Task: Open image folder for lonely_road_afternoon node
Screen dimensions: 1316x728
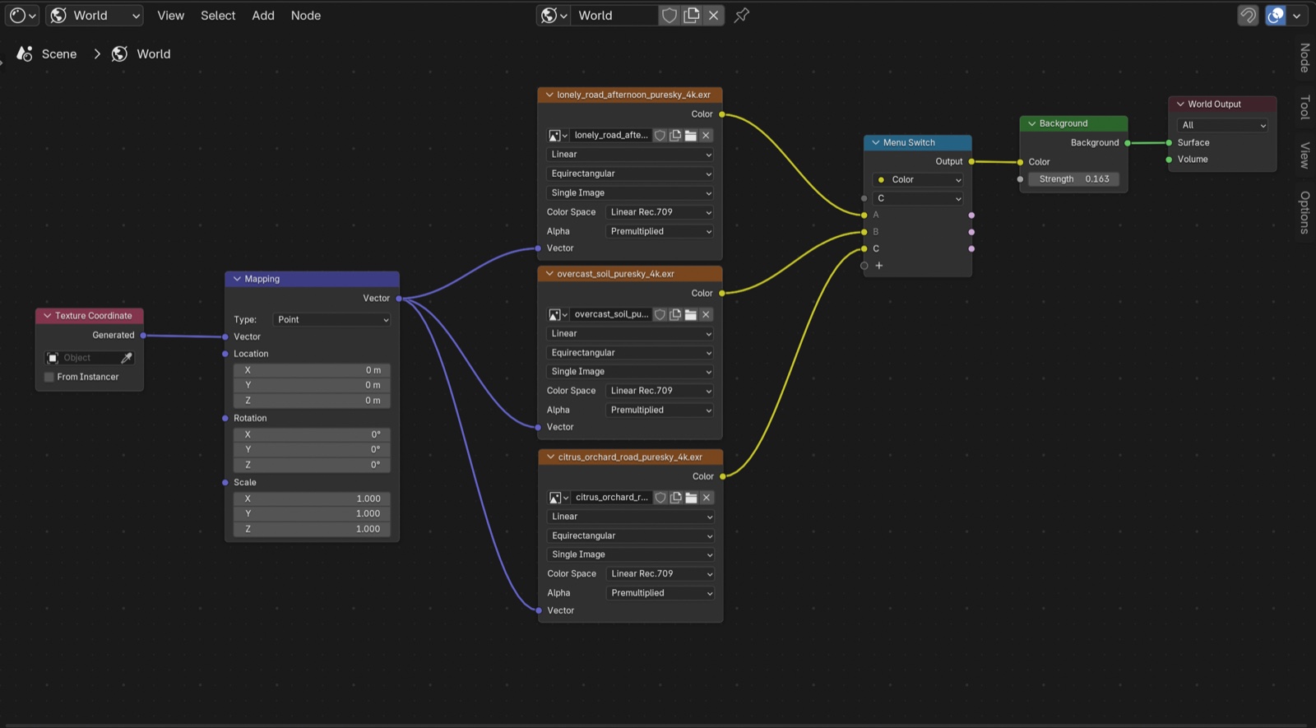Action: point(691,135)
